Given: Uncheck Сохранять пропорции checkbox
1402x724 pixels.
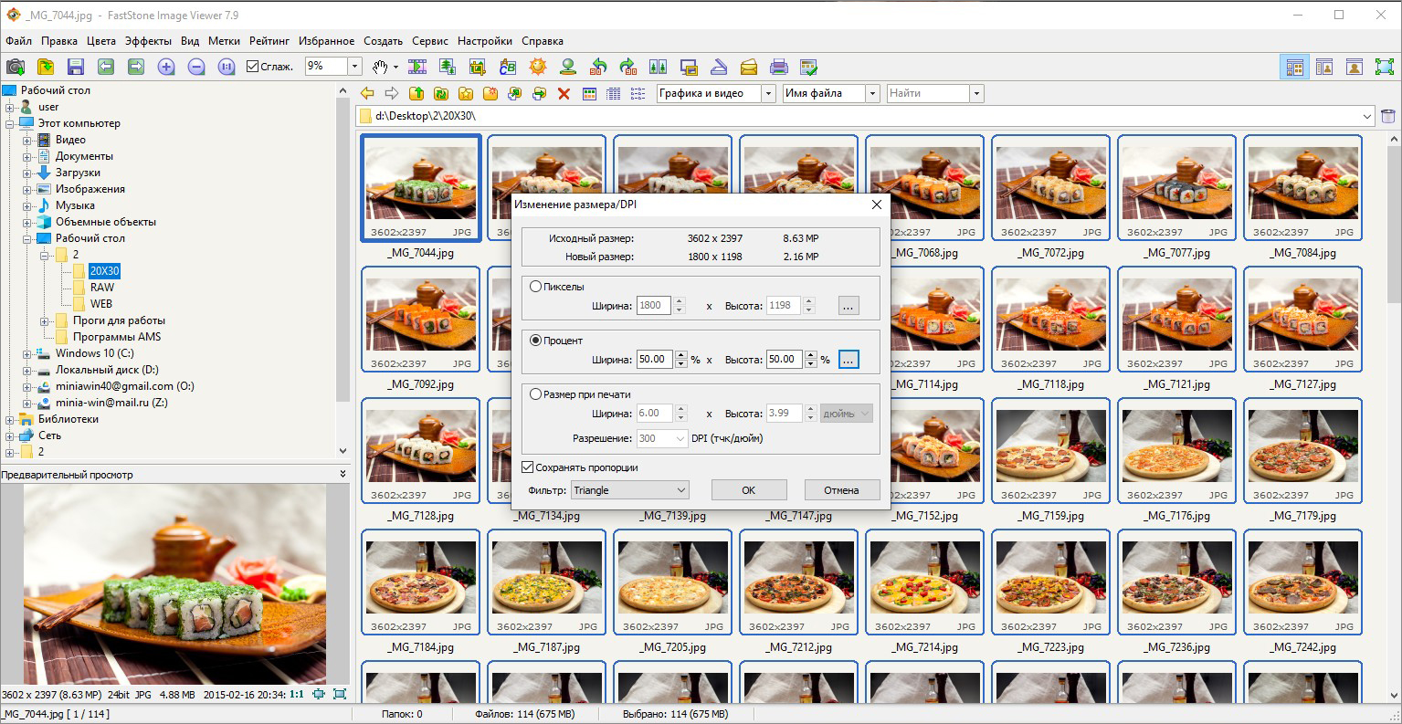Looking at the screenshot, I should pos(528,467).
